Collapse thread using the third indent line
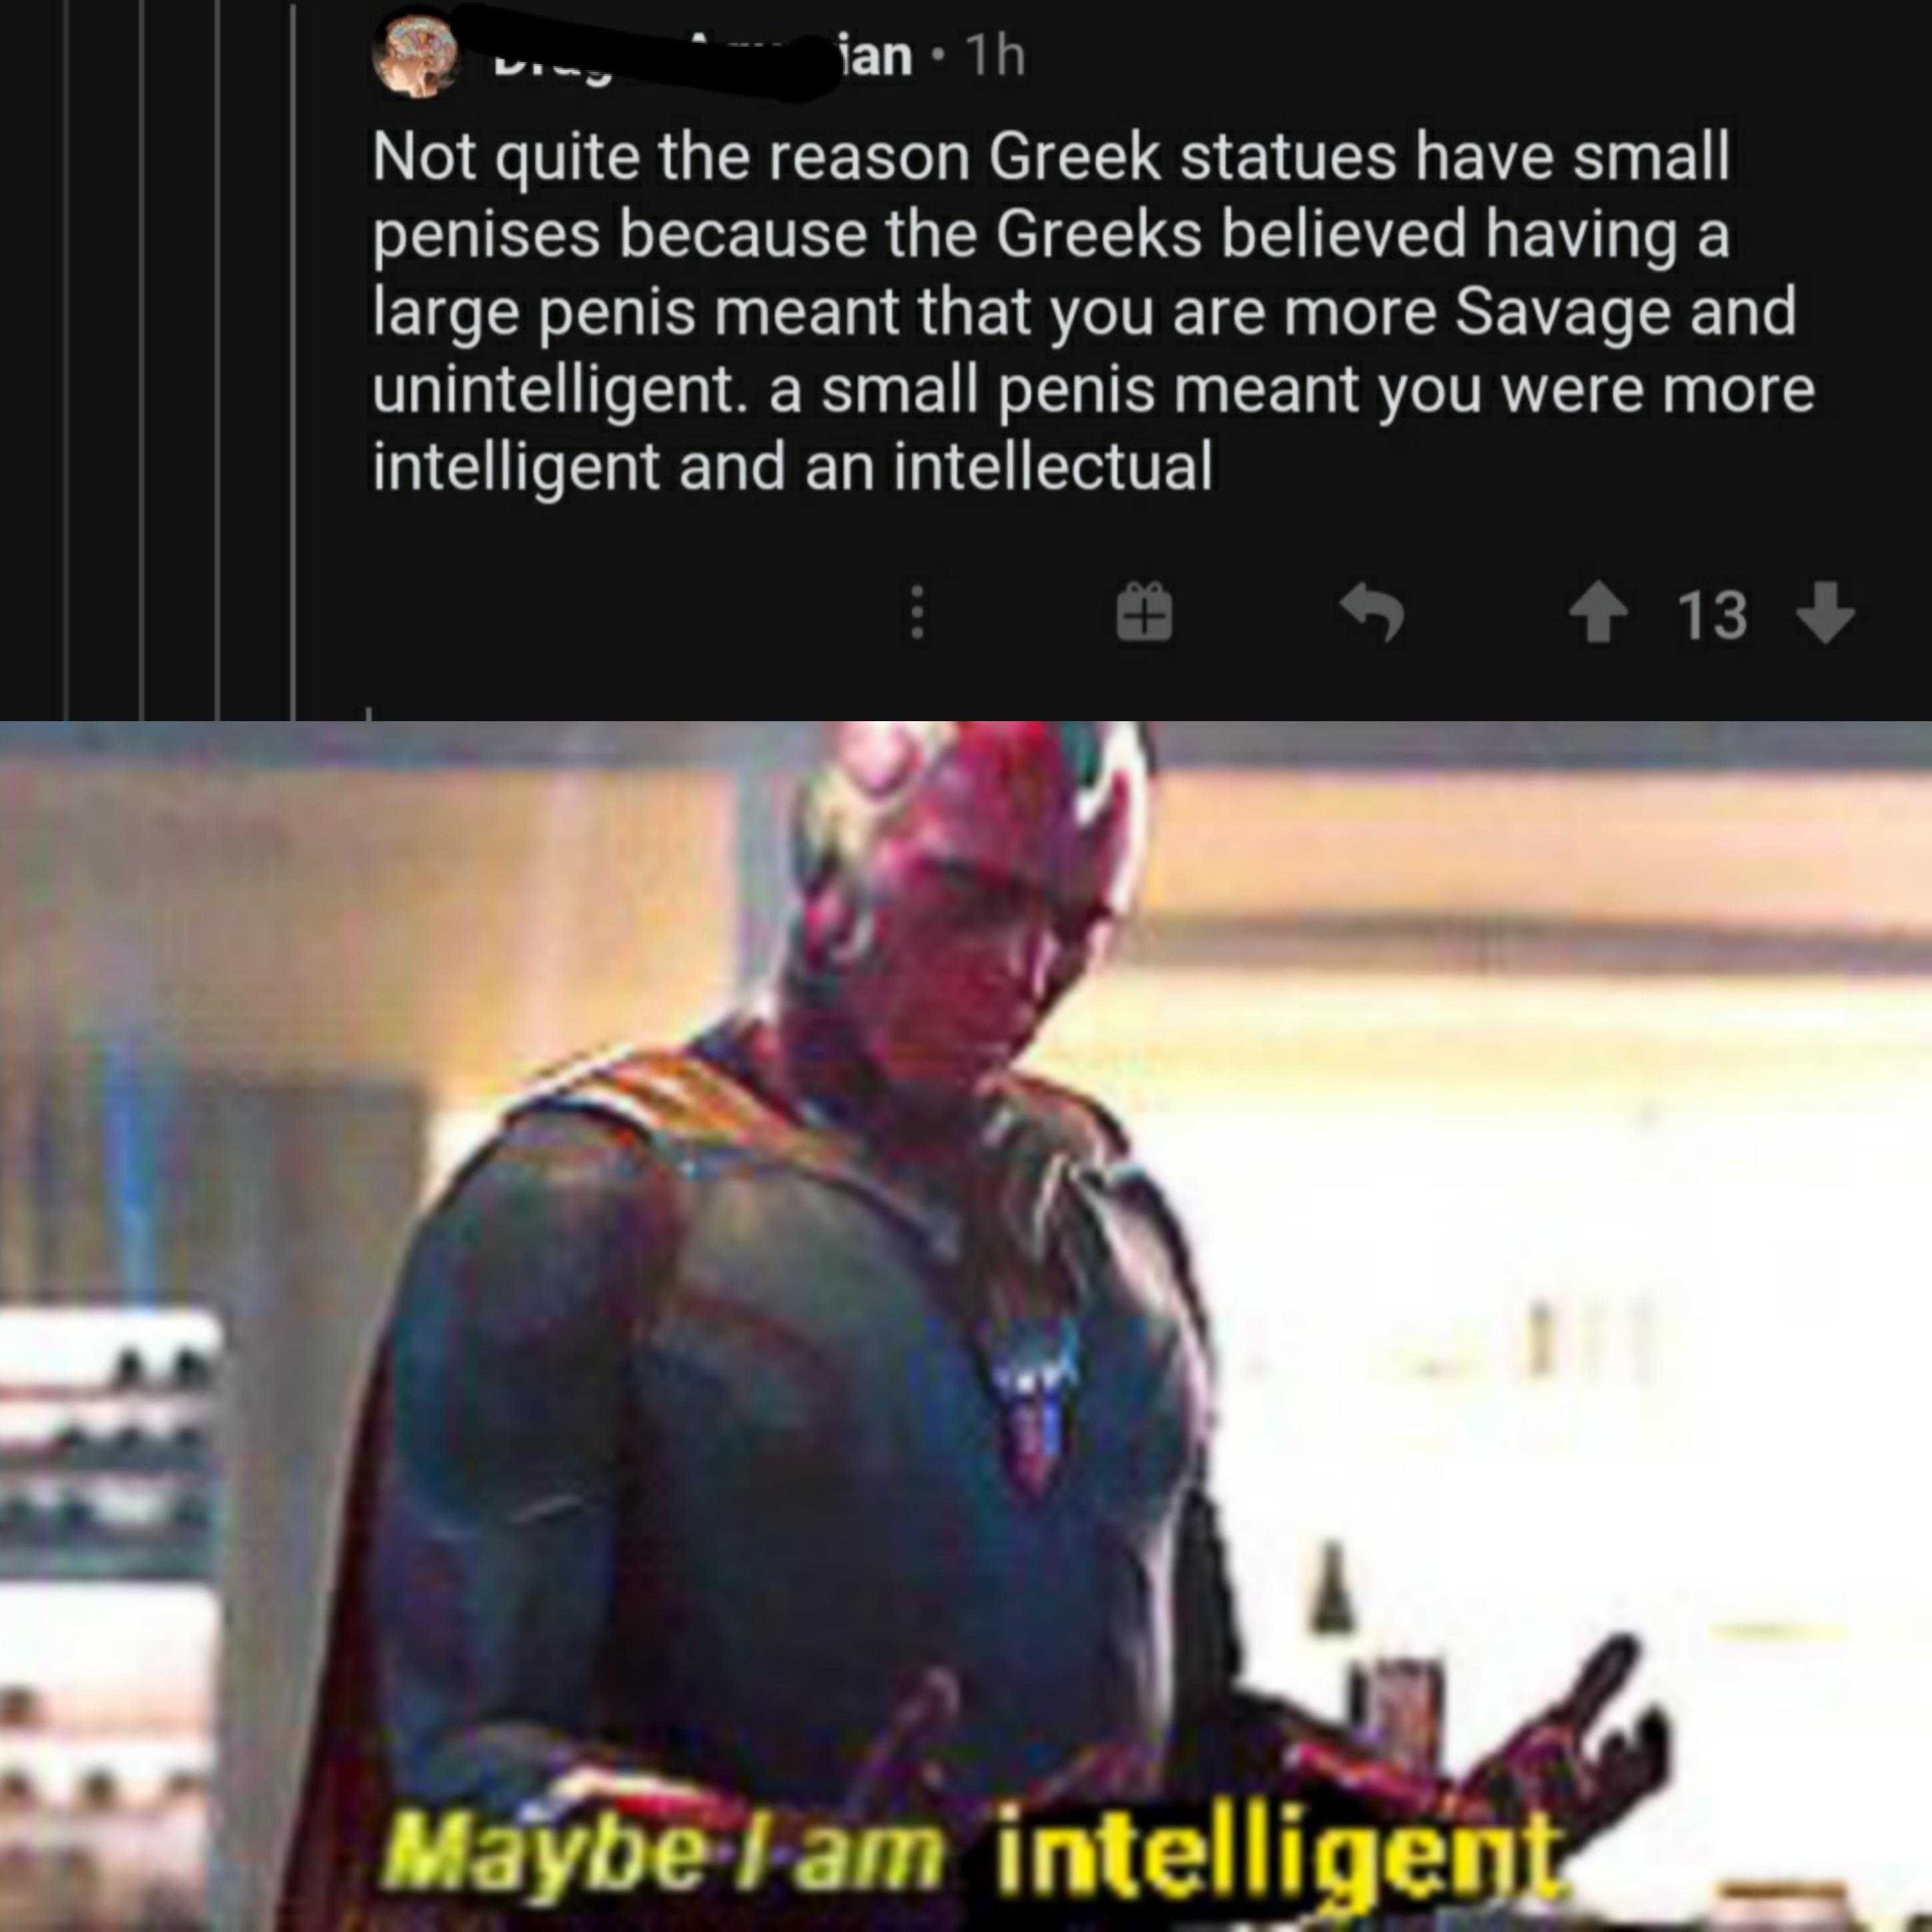 [x=219, y=360]
